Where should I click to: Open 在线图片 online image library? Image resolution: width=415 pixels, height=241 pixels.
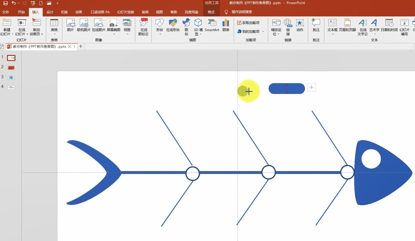pos(98,25)
